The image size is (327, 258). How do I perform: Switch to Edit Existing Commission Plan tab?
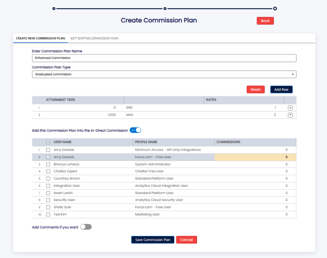click(95, 38)
